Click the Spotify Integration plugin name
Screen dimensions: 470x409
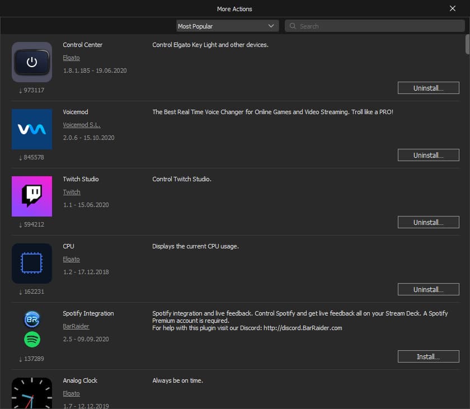click(x=88, y=313)
